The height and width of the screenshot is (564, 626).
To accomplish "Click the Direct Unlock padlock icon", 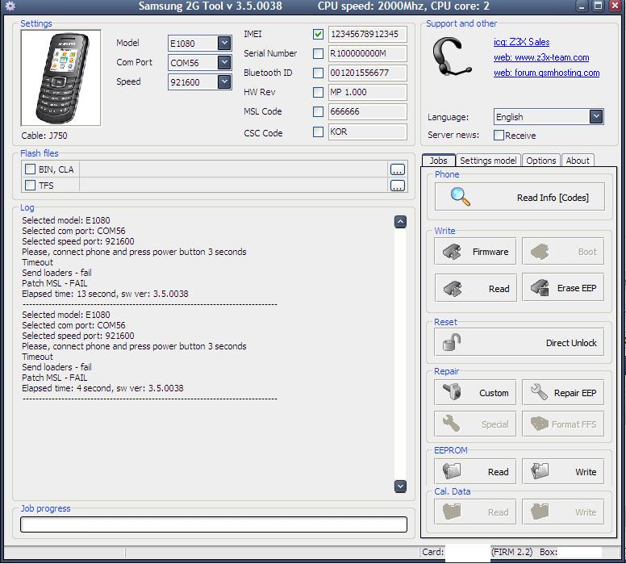I will point(452,342).
